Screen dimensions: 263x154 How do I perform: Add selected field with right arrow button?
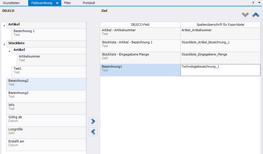(x=93, y=122)
